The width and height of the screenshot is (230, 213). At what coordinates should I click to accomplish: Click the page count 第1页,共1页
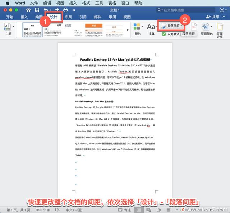(x=18, y=210)
